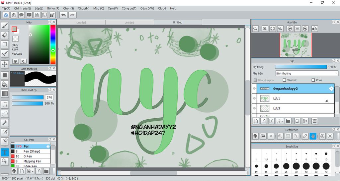Viewport: 340px width, 181px height.
Task: Duplicate the layer via the copy icon
Action: tap(297, 121)
